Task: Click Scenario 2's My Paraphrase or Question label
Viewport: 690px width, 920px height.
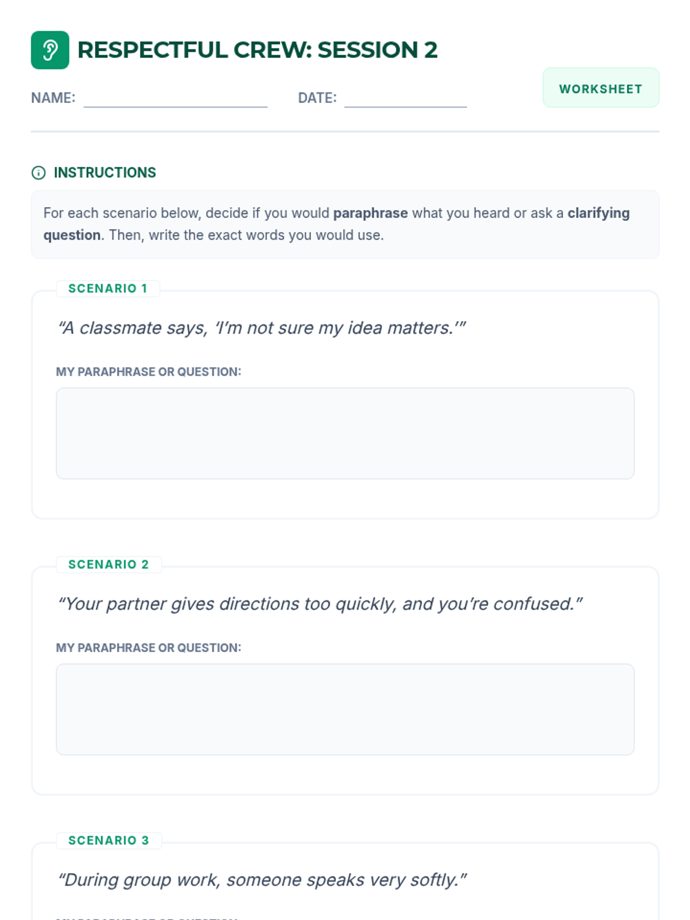Action: [148, 648]
